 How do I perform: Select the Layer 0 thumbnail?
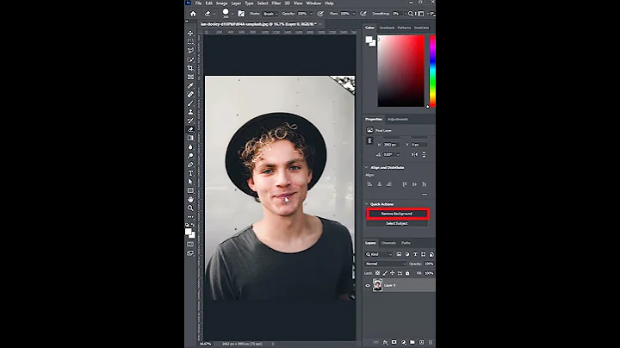[378, 285]
